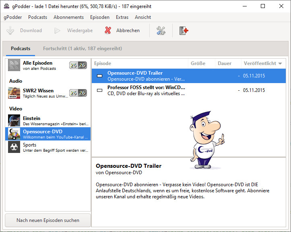Click the Sports soccer ball cover icon
Image resolution: width=291 pixels, height=232 pixels.
(x=14, y=147)
